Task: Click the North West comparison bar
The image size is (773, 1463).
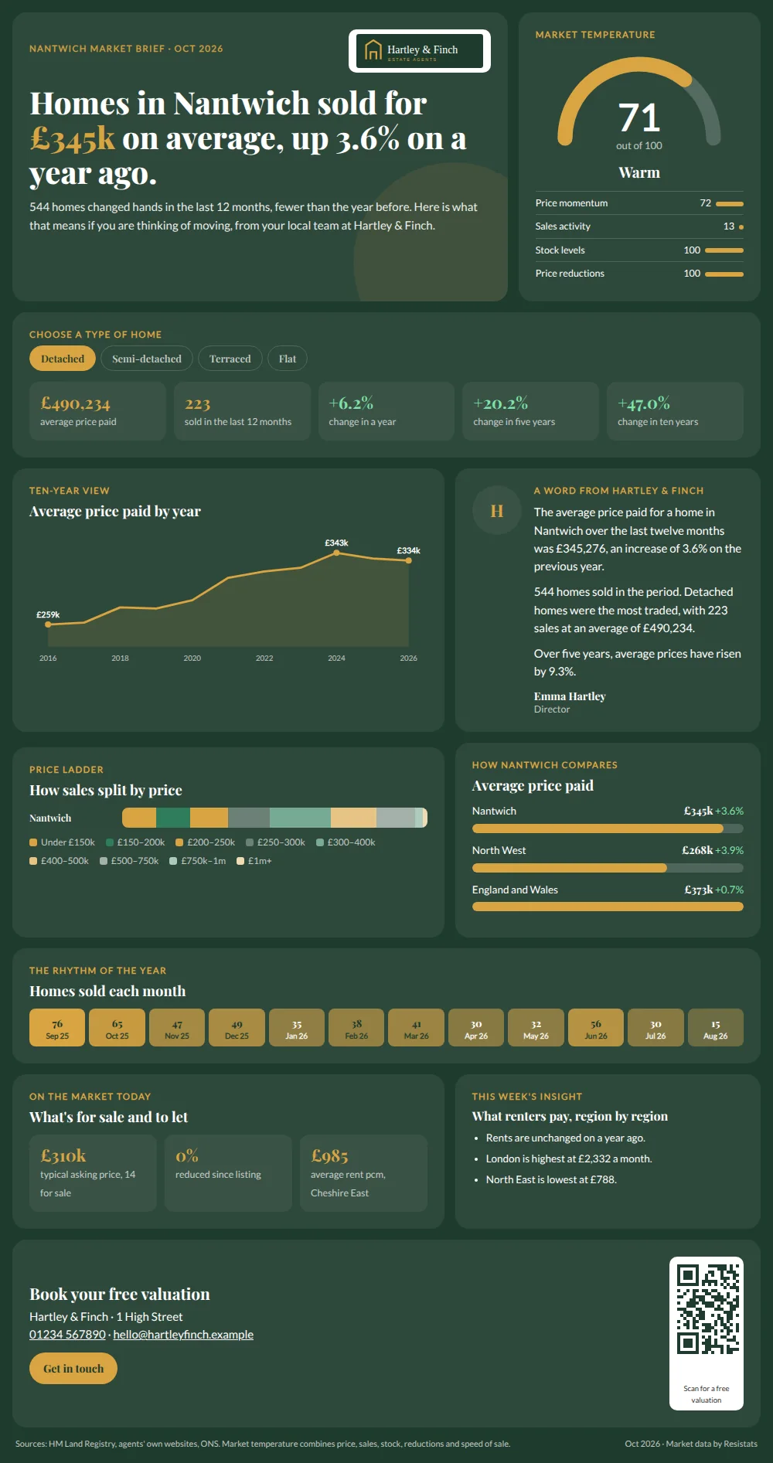Action: click(x=608, y=868)
